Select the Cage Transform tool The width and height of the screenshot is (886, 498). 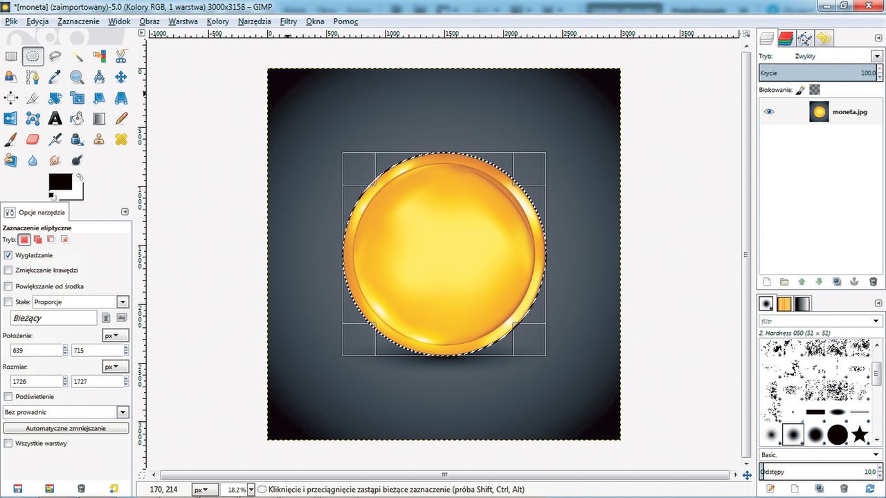coord(33,118)
